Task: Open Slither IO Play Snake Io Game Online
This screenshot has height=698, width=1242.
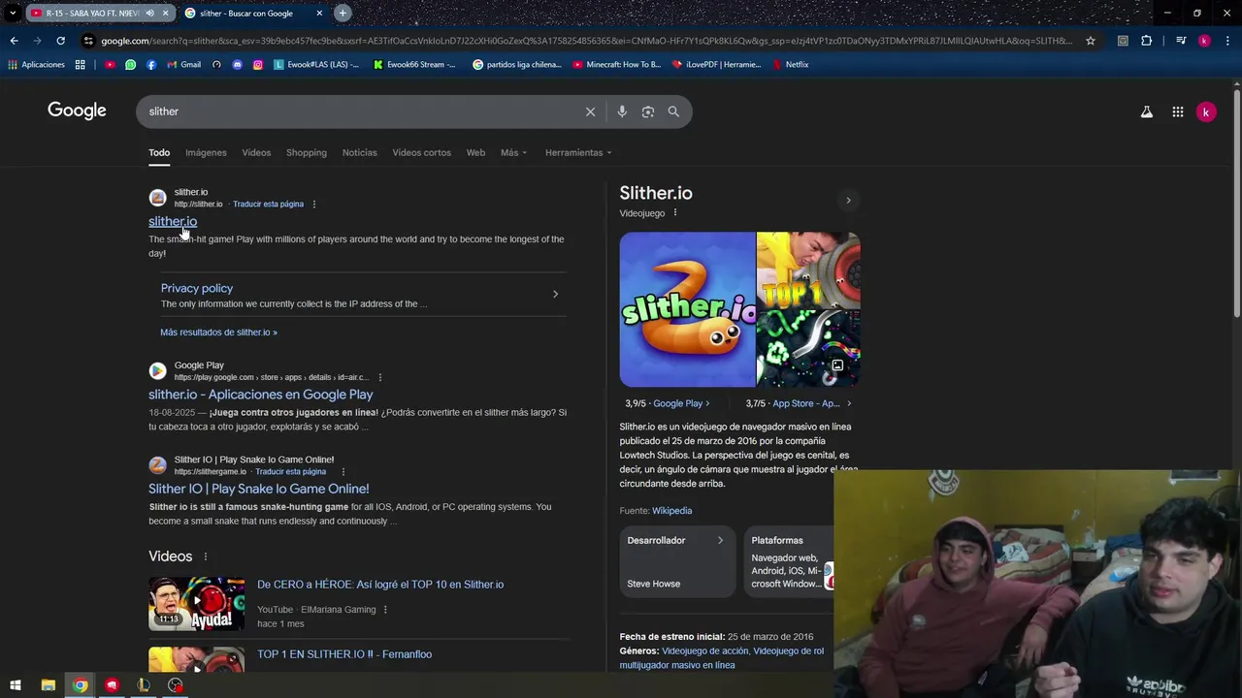Action: (258, 489)
